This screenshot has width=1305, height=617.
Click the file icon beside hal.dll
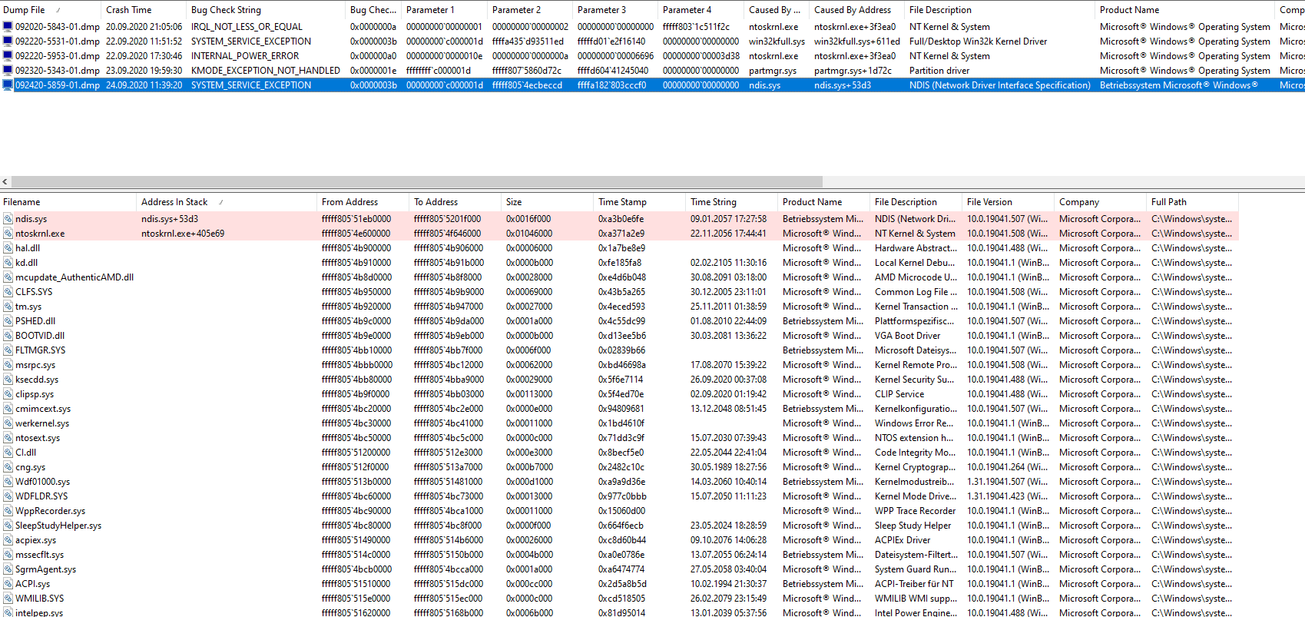coord(8,248)
